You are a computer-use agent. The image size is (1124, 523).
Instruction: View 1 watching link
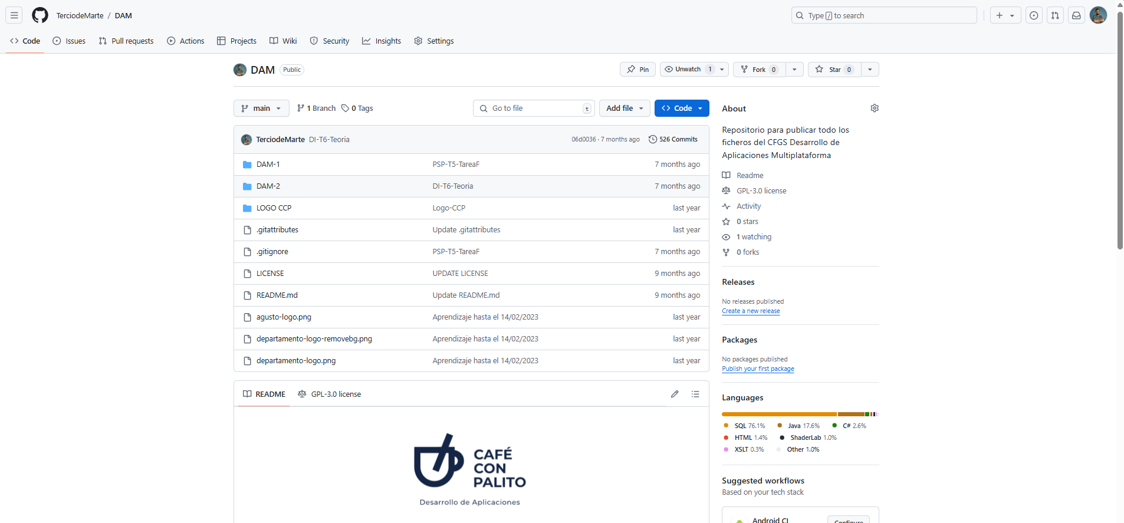(747, 237)
